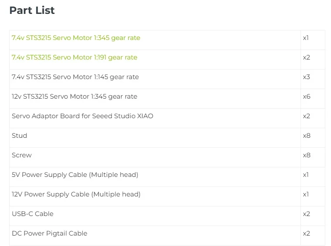Click the 12v STS3215 Servo Motor entry

point(74,96)
